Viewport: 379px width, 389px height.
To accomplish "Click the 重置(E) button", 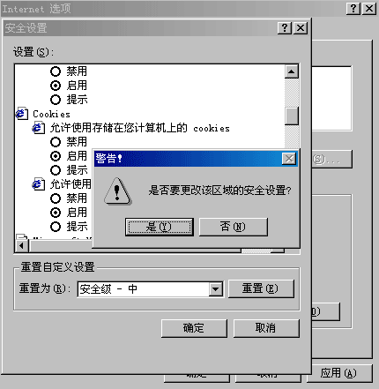I will coord(261,288).
